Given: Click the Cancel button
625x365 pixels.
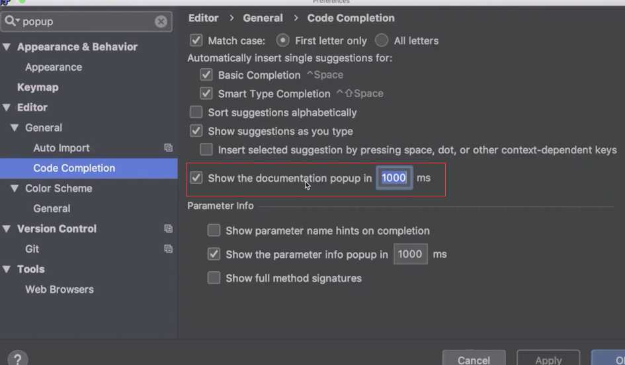Looking at the screenshot, I should (x=474, y=358).
